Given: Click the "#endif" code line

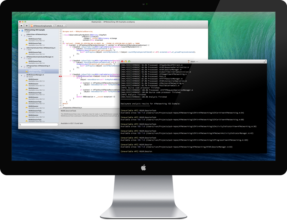Looking at the screenshot, I should (65, 104).
